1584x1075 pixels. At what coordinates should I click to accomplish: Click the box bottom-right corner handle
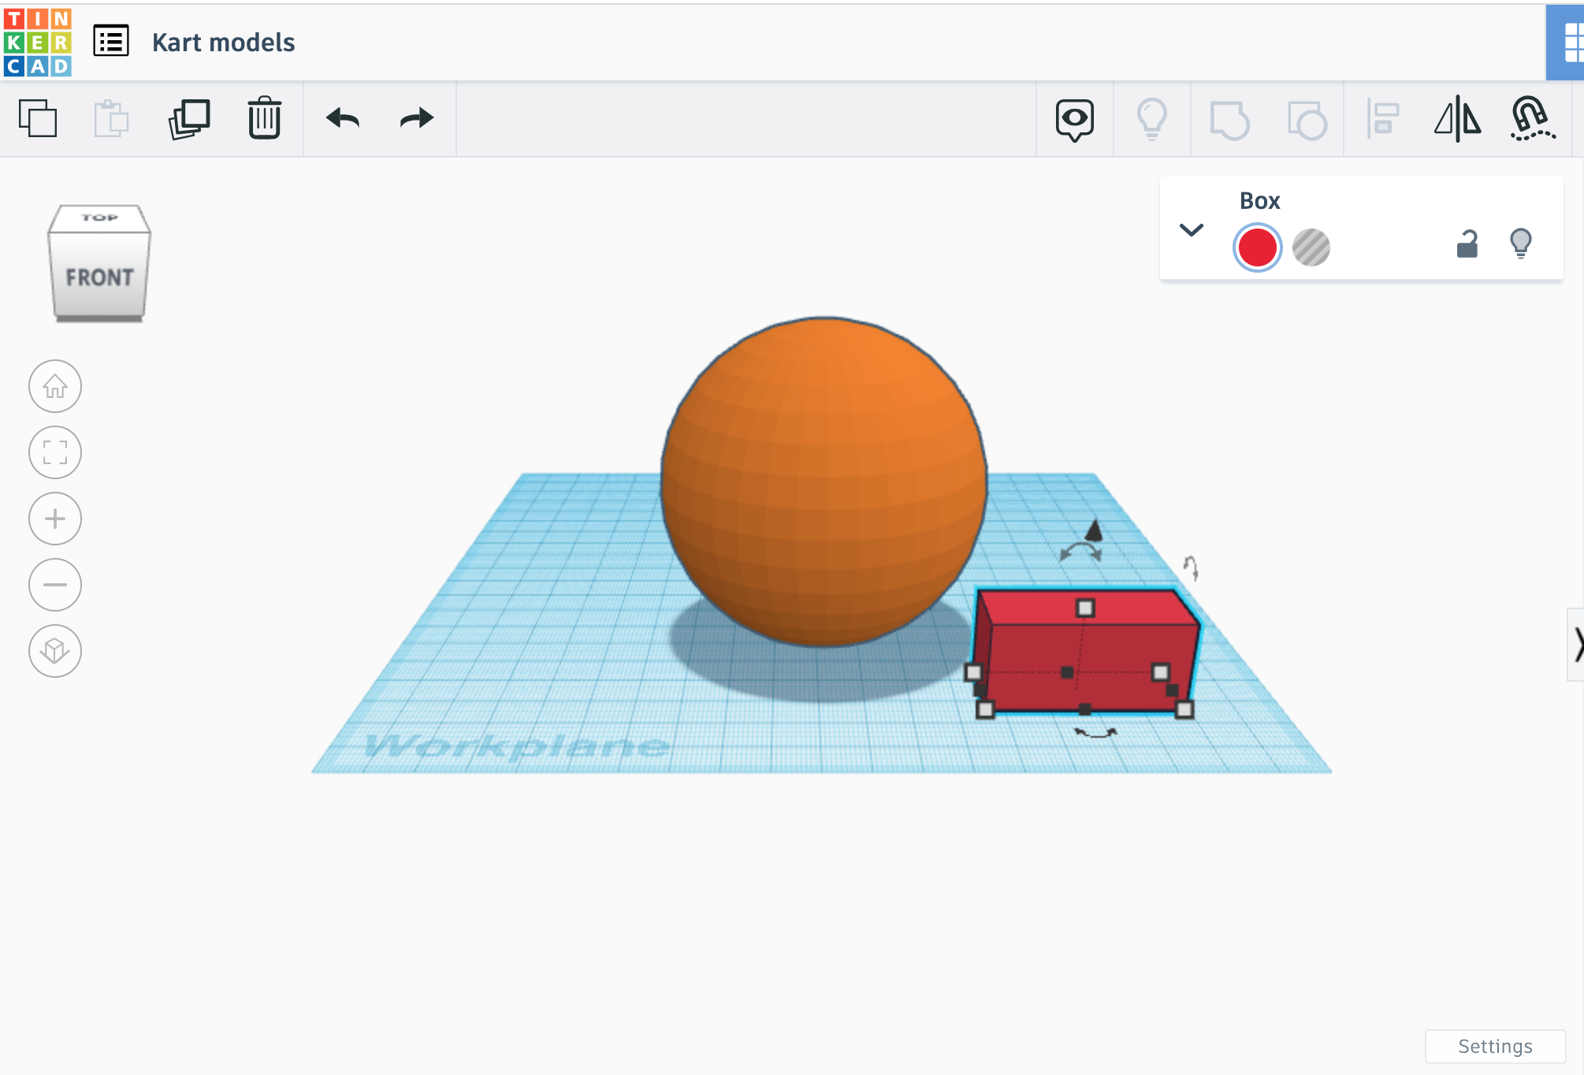coord(1184,709)
